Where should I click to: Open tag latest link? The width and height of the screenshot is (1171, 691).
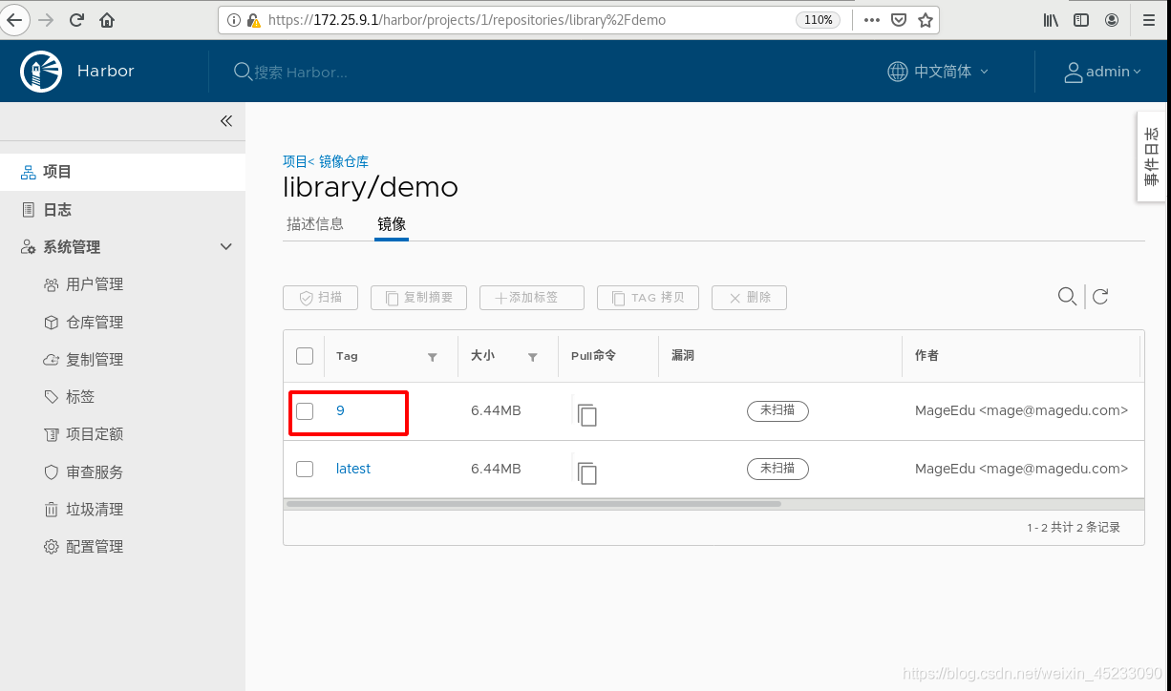353,469
